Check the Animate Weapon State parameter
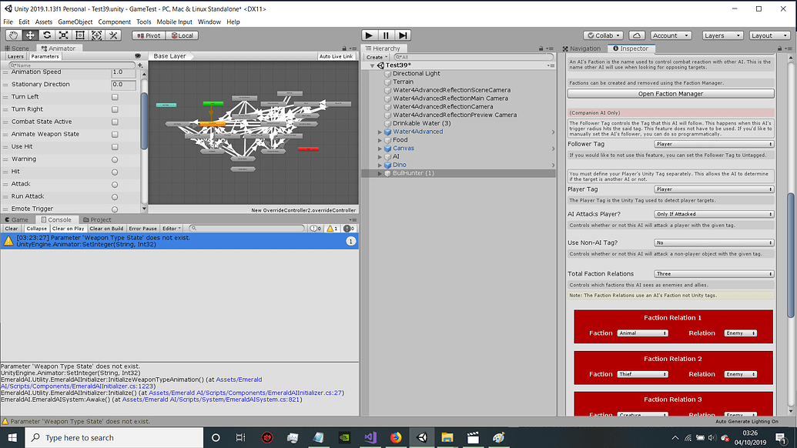Viewport: 797px width, 448px height. tap(115, 134)
